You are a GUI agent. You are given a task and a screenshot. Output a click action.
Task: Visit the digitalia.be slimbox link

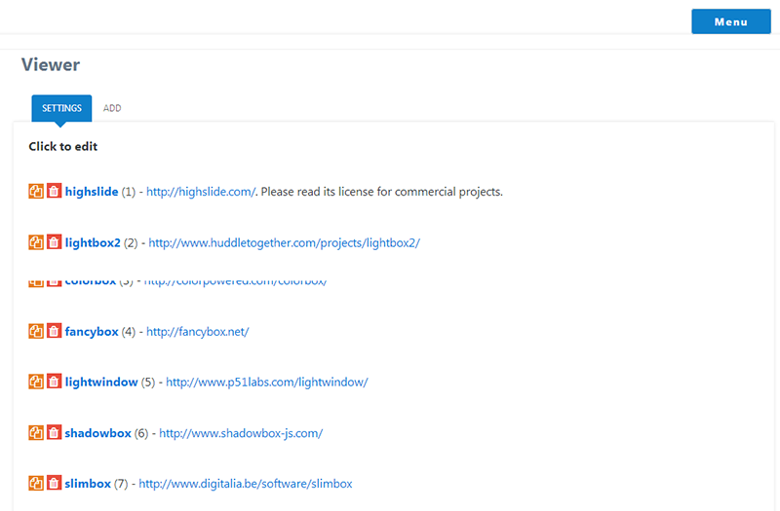(246, 484)
